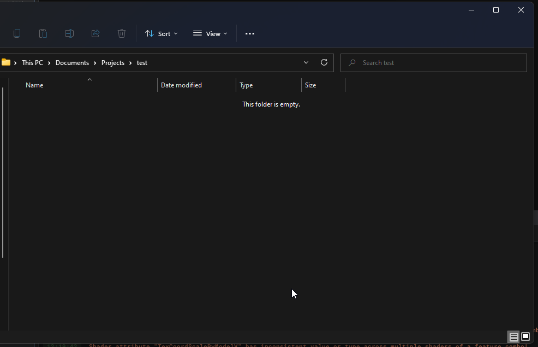The height and width of the screenshot is (347, 538).
Task: Activate details view in the status bar
Action: (x=513, y=337)
